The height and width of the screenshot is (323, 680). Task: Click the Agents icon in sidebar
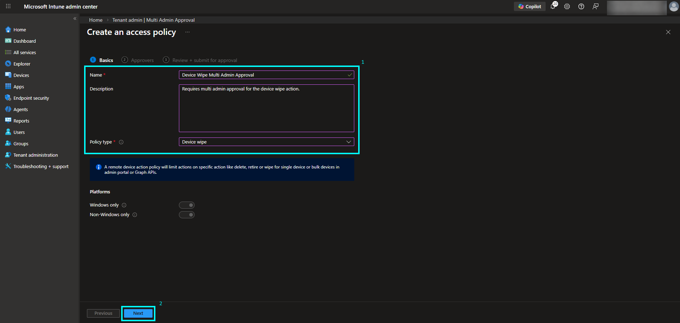pyautogui.click(x=8, y=109)
